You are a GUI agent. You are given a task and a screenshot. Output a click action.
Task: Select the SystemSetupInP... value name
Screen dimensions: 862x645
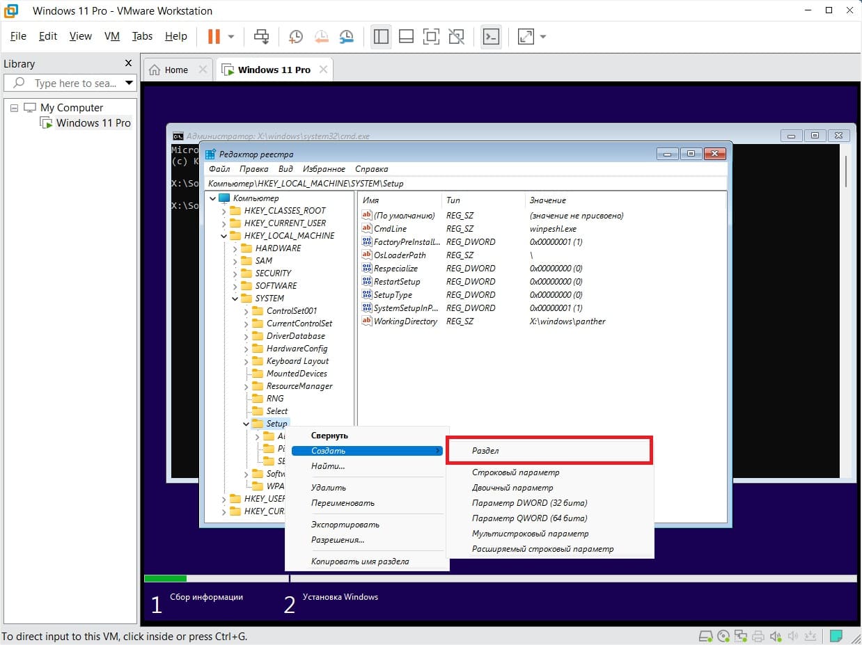point(406,308)
